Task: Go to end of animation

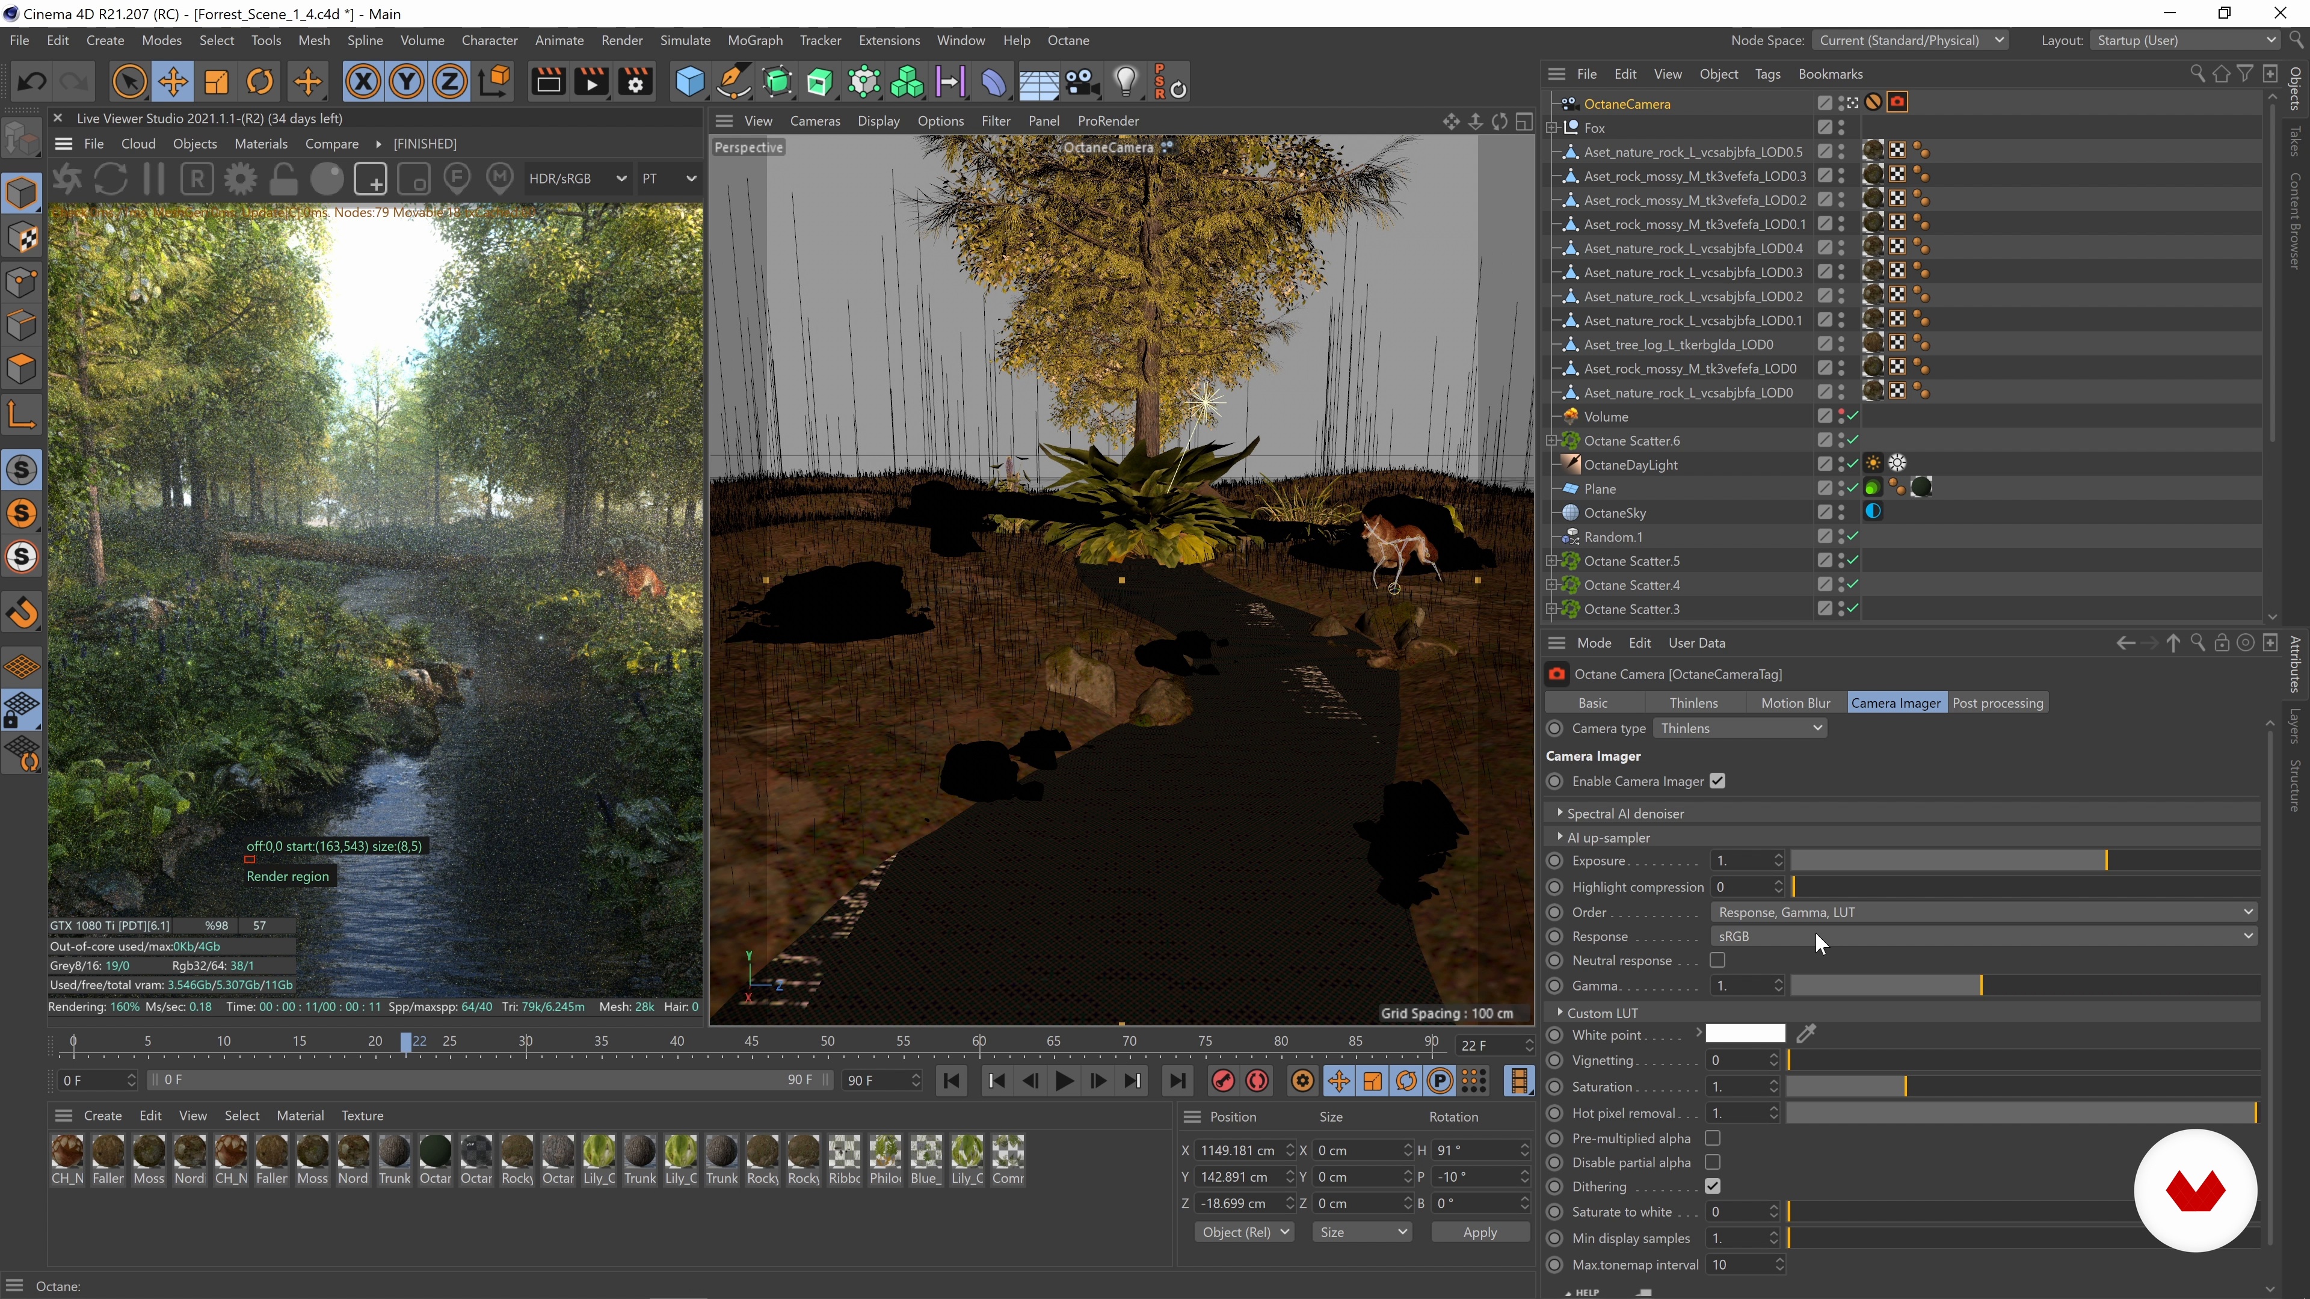Action: click(x=1177, y=1081)
